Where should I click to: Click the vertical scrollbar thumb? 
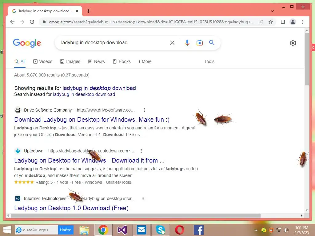[307, 59]
